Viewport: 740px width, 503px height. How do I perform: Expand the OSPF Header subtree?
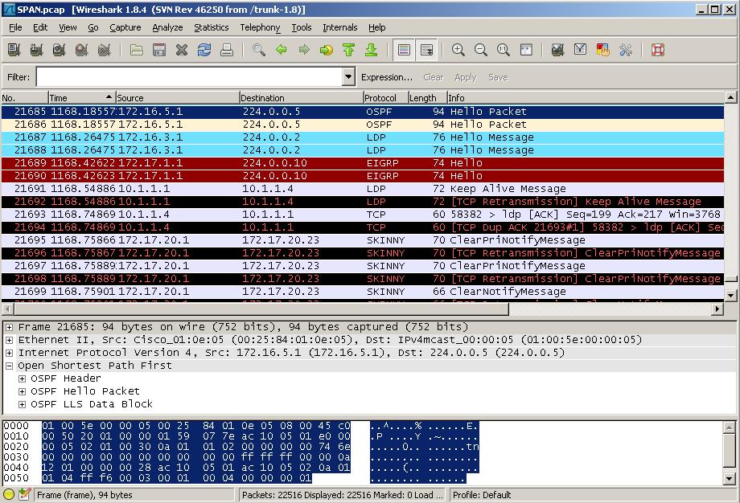coord(22,378)
